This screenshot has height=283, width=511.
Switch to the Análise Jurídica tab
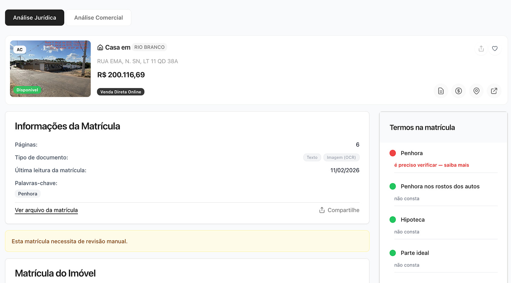(34, 18)
